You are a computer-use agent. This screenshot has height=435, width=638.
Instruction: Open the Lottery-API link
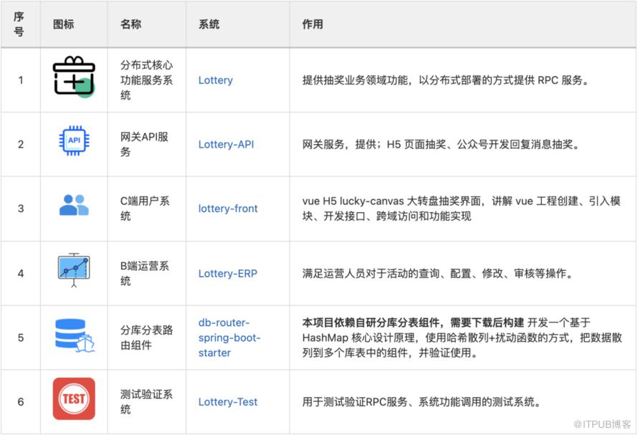227,145
